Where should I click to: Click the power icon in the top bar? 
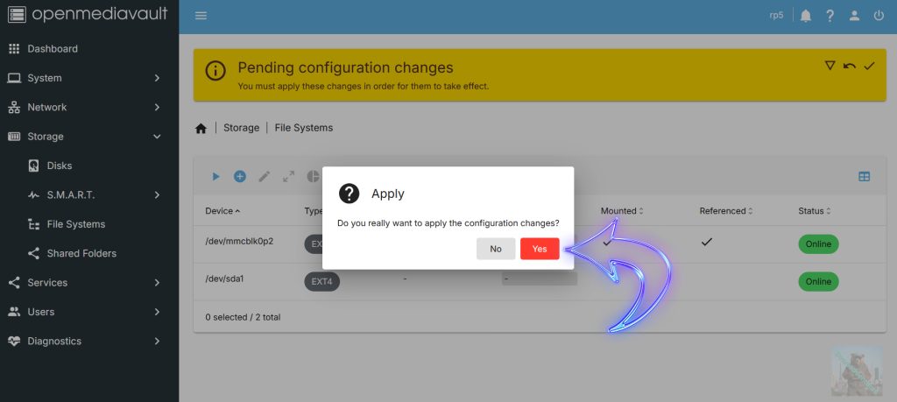point(879,16)
